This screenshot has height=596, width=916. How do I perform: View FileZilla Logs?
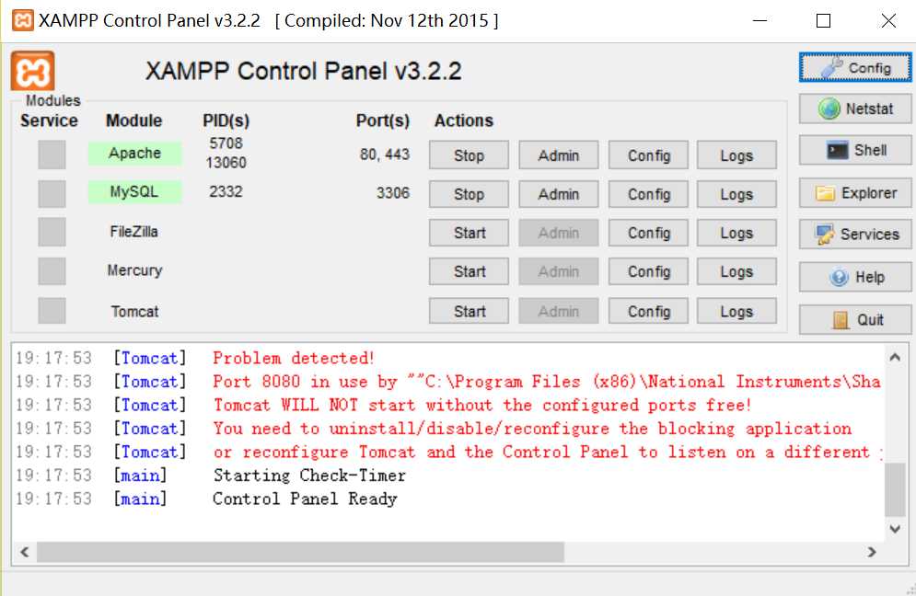click(736, 233)
